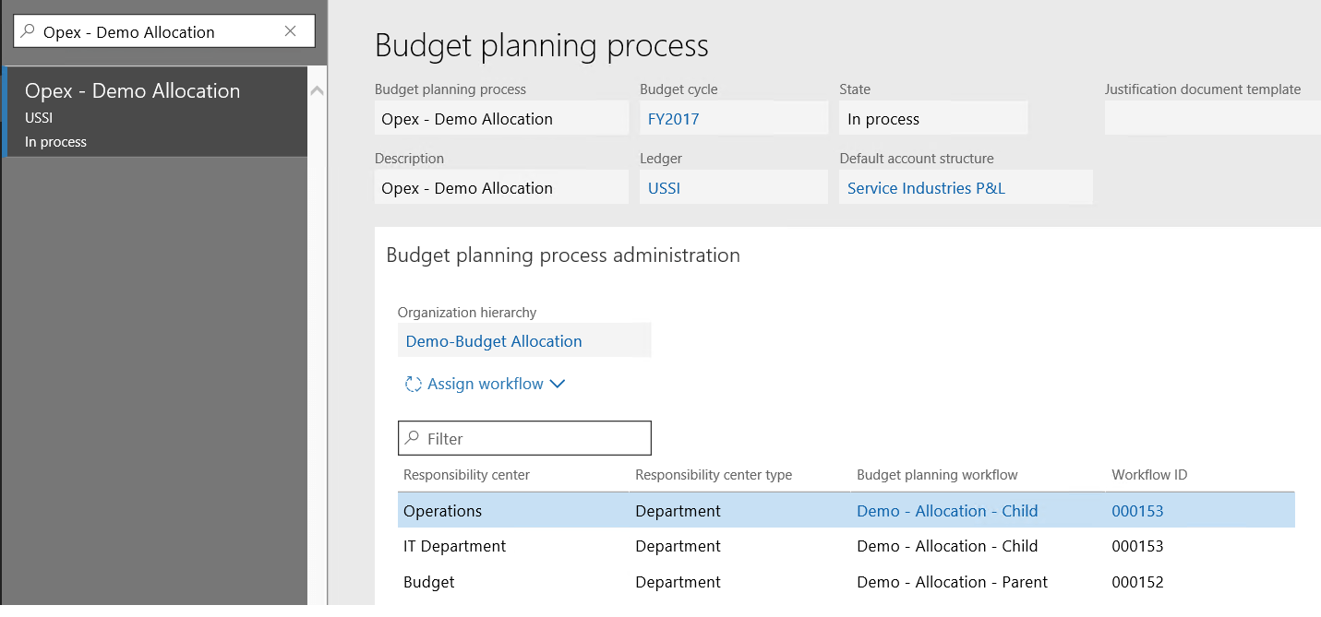The image size is (1321, 617).
Task: Sort by the Responsibility center column header
Action: [x=466, y=475]
